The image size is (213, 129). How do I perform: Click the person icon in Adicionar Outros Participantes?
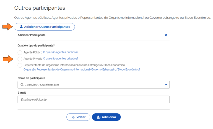click(x=21, y=27)
